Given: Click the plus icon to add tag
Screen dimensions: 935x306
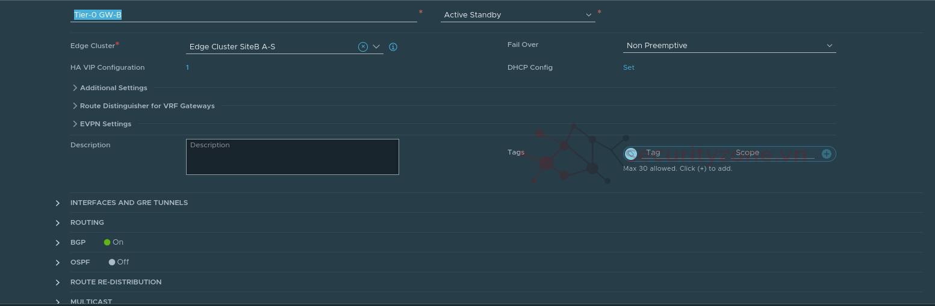Looking at the screenshot, I should pos(826,154).
